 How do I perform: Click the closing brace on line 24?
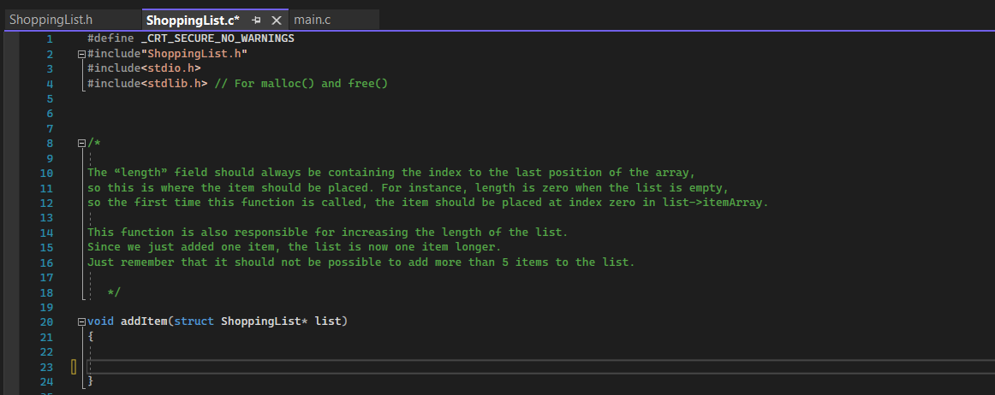[91, 381]
